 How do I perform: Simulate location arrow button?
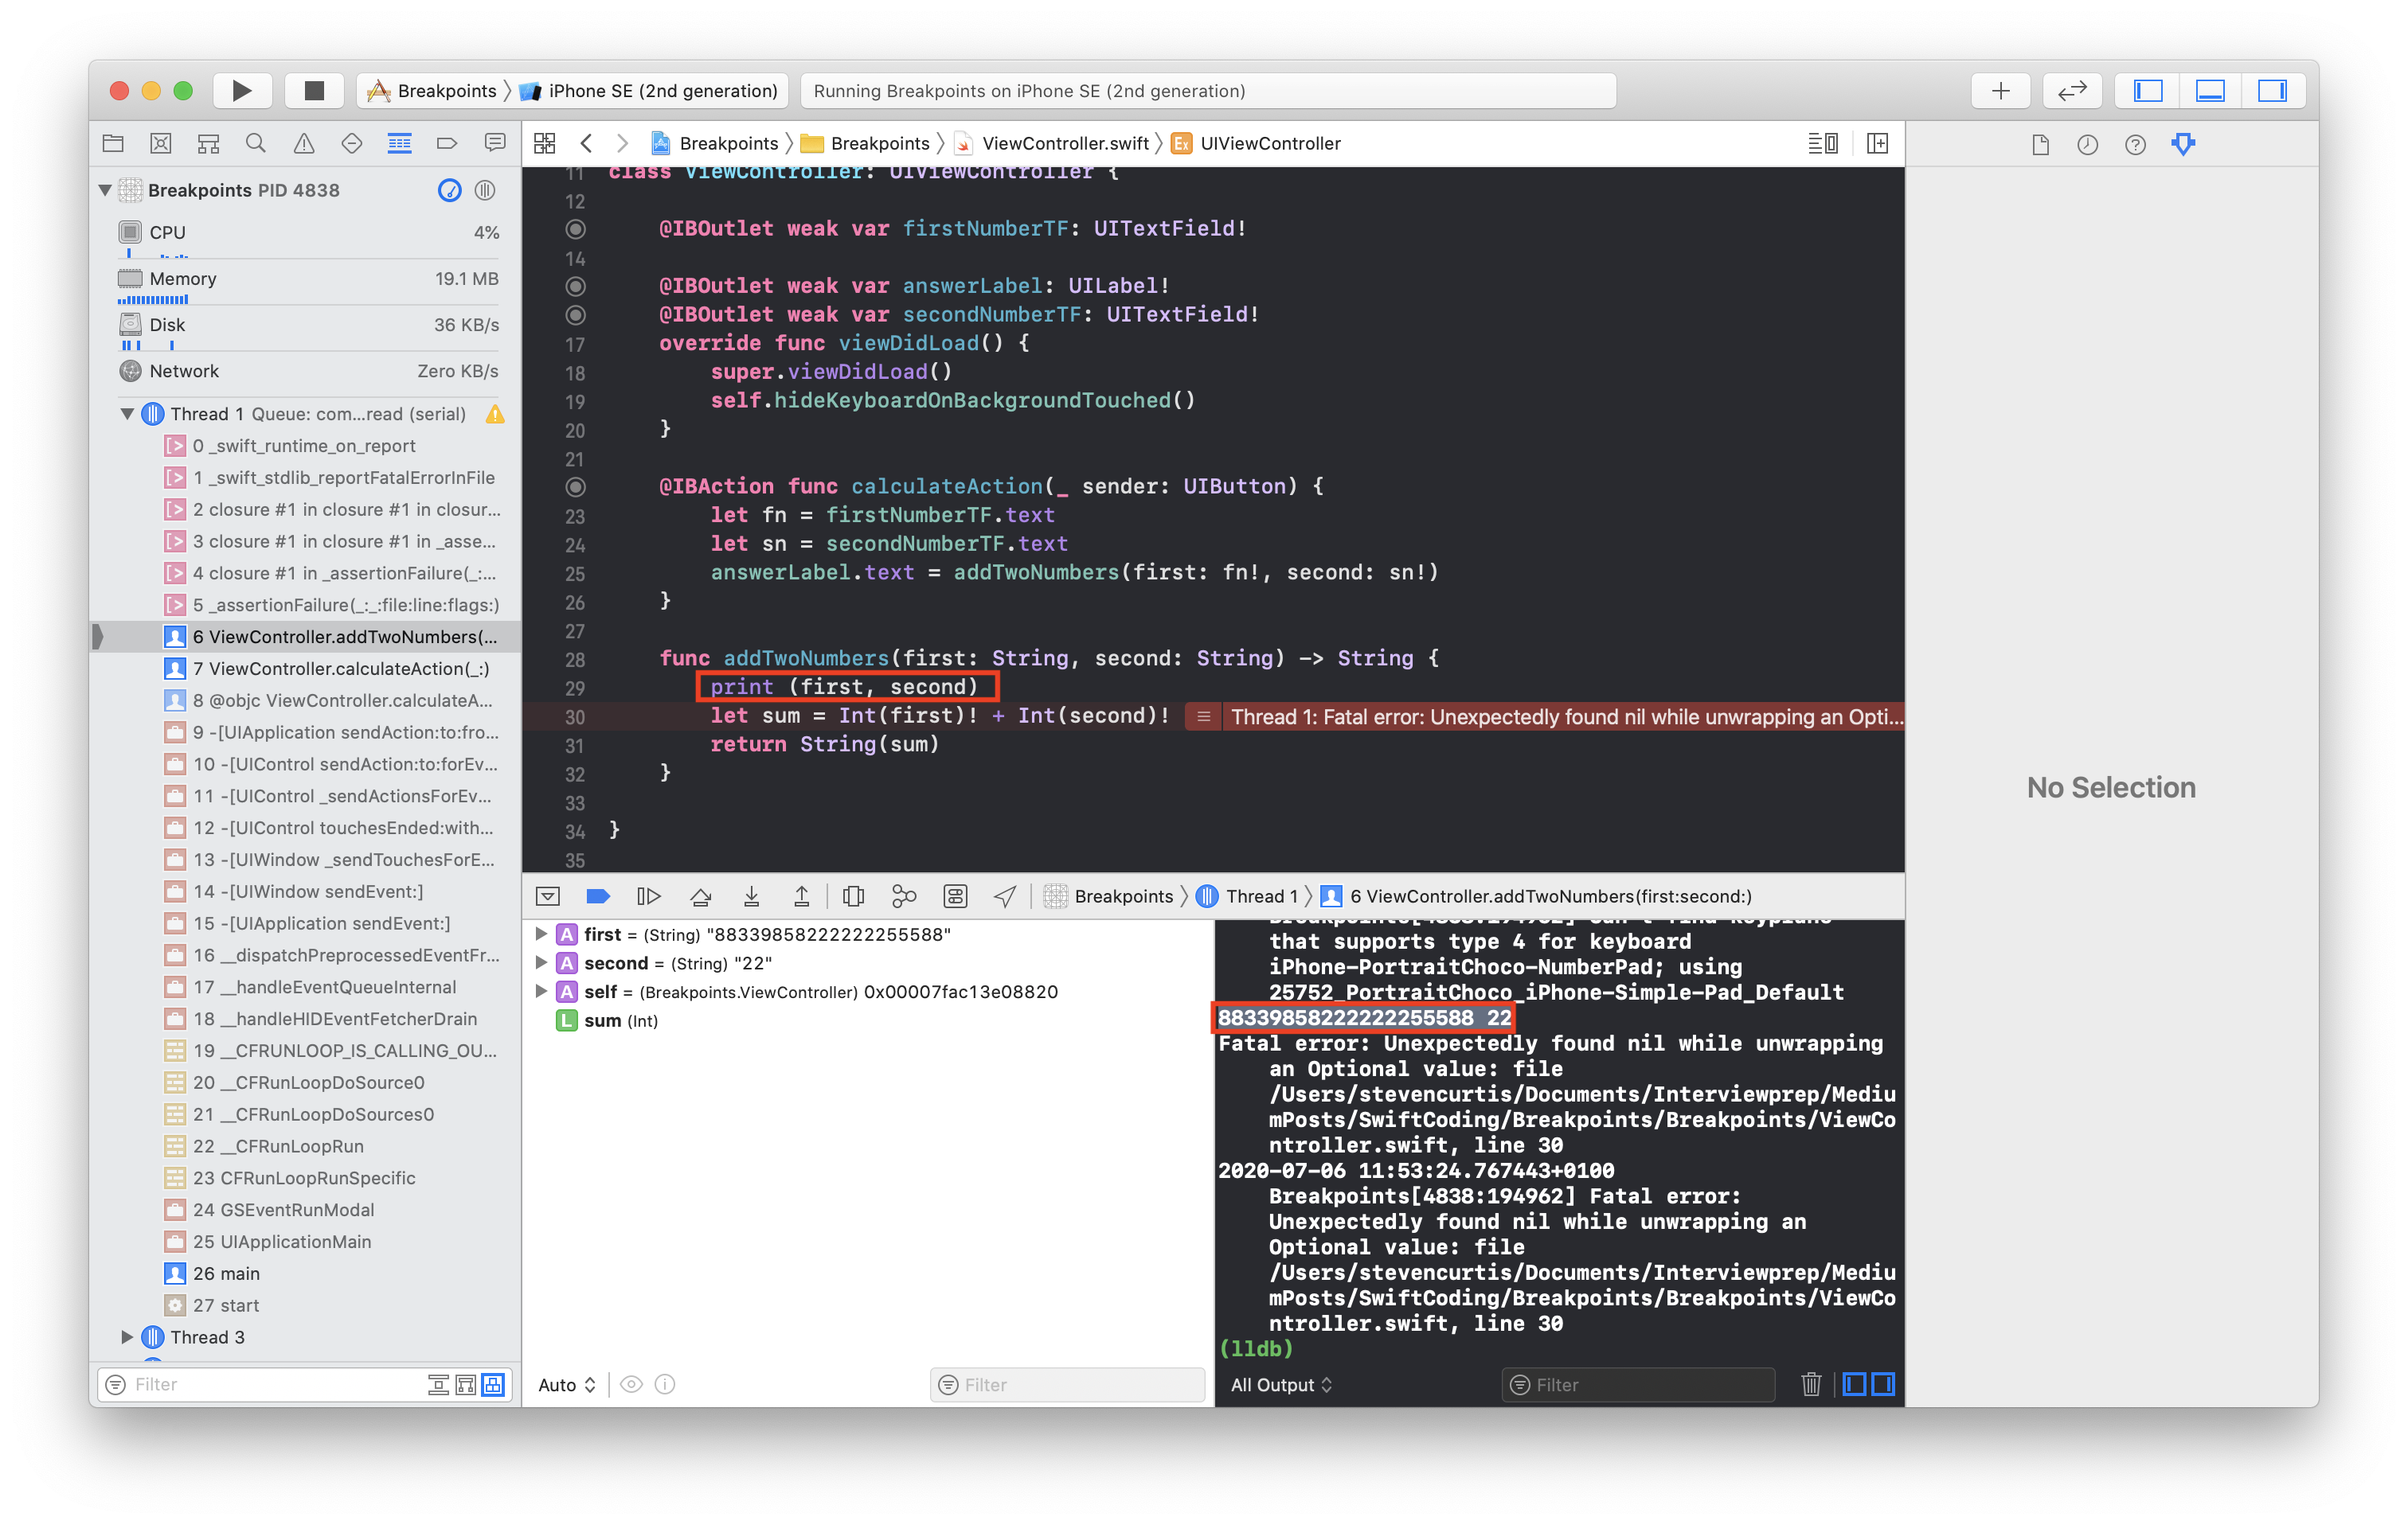pos(1005,896)
